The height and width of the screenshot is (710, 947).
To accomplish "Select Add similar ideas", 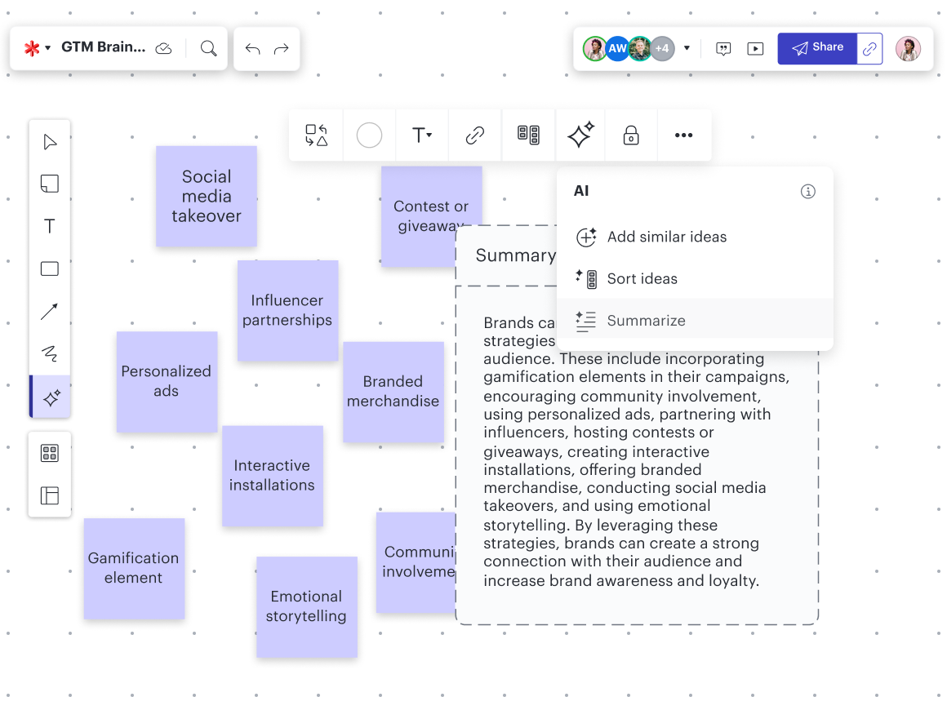I will [666, 237].
